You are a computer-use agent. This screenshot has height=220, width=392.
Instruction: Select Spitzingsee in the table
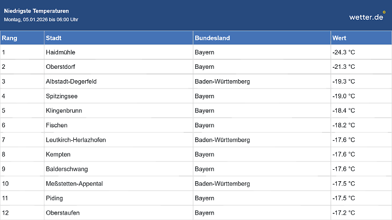click(62, 96)
